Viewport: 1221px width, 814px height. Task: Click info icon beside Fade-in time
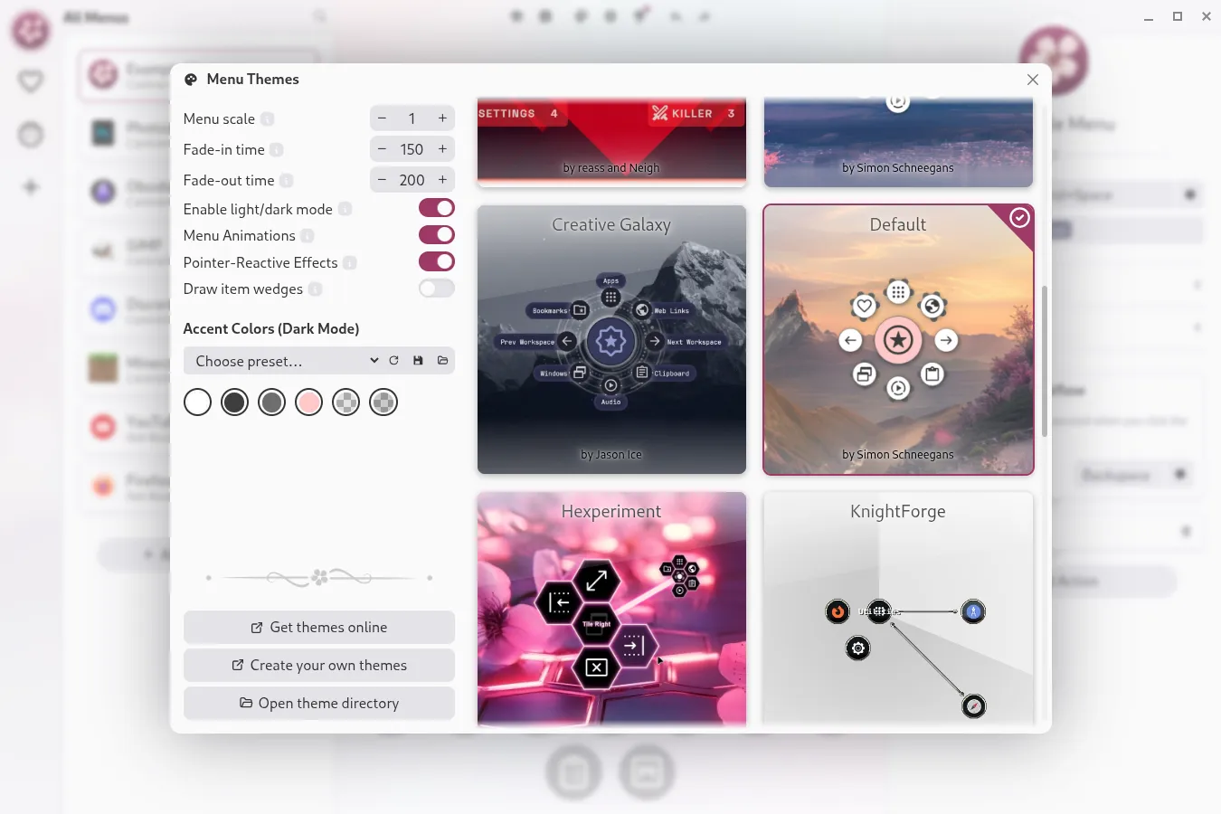[277, 150]
